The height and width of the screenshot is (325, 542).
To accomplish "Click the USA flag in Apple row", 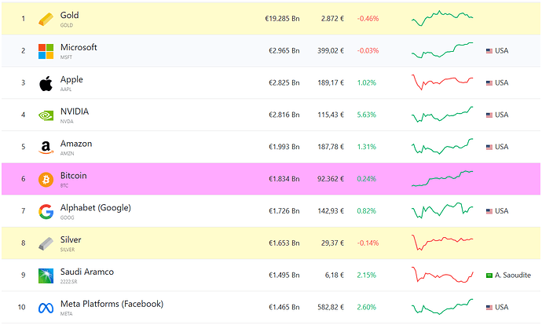I will [489, 83].
